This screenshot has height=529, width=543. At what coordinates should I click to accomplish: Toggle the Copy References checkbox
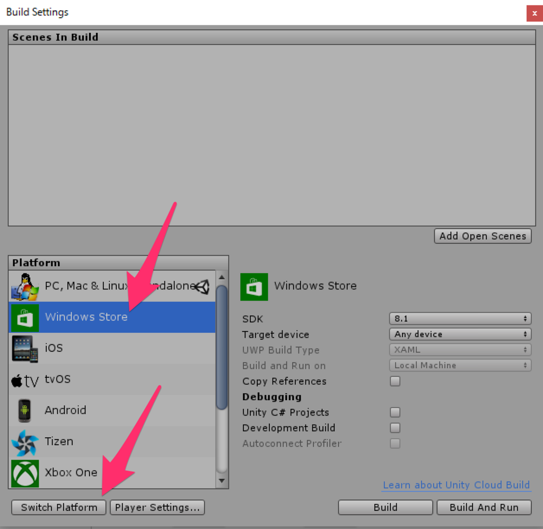[395, 381]
